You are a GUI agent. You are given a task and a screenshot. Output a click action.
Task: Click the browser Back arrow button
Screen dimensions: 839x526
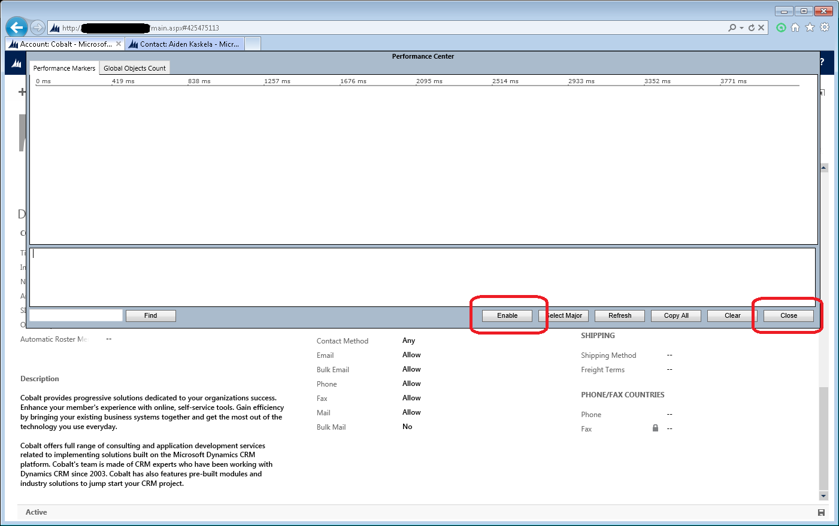(16, 28)
